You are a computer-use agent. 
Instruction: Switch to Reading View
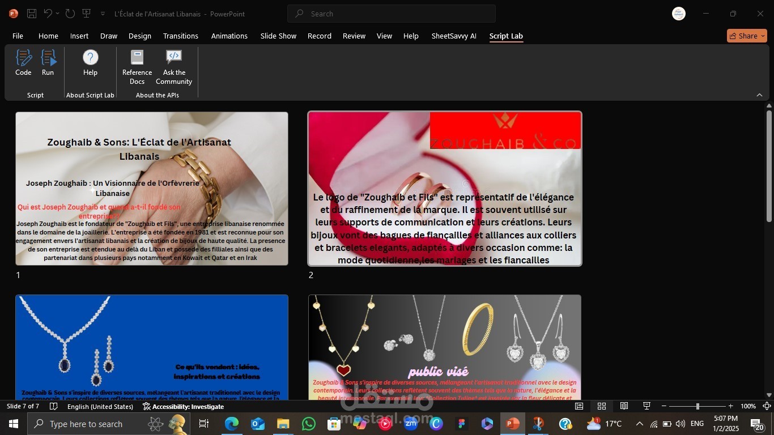(x=624, y=406)
